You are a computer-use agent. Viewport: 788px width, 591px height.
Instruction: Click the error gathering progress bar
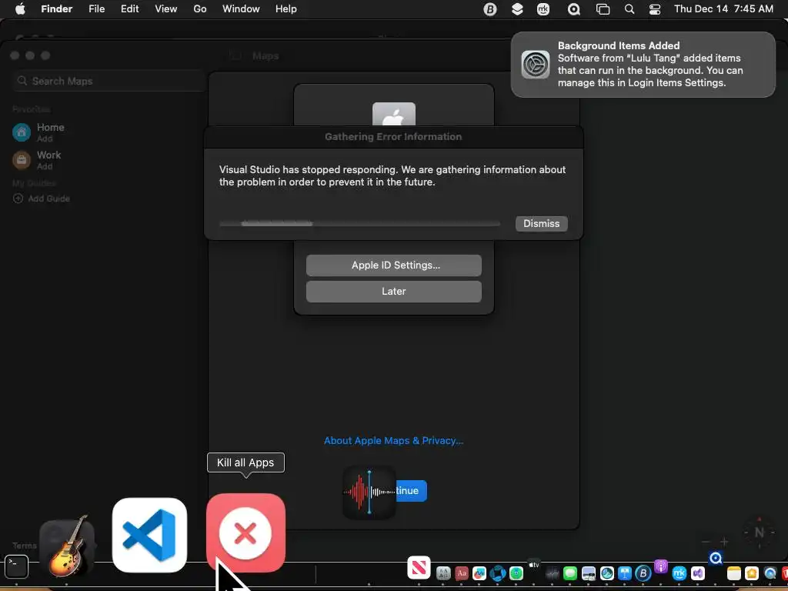click(360, 224)
